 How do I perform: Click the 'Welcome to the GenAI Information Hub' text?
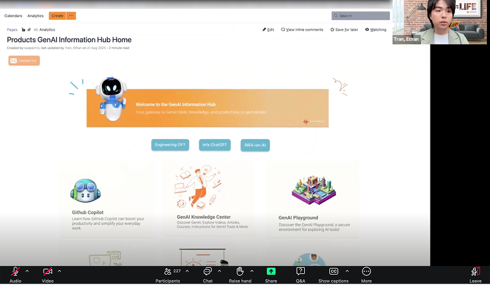click(175, 105)
